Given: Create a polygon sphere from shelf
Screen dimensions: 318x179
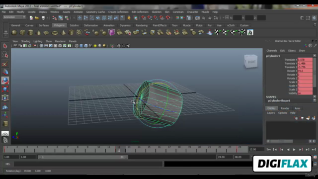Looking at the screenshot, I should pos(14,32).
